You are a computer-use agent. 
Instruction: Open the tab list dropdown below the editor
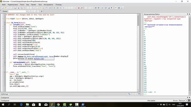pyautogui.click(x=129, y=94)
